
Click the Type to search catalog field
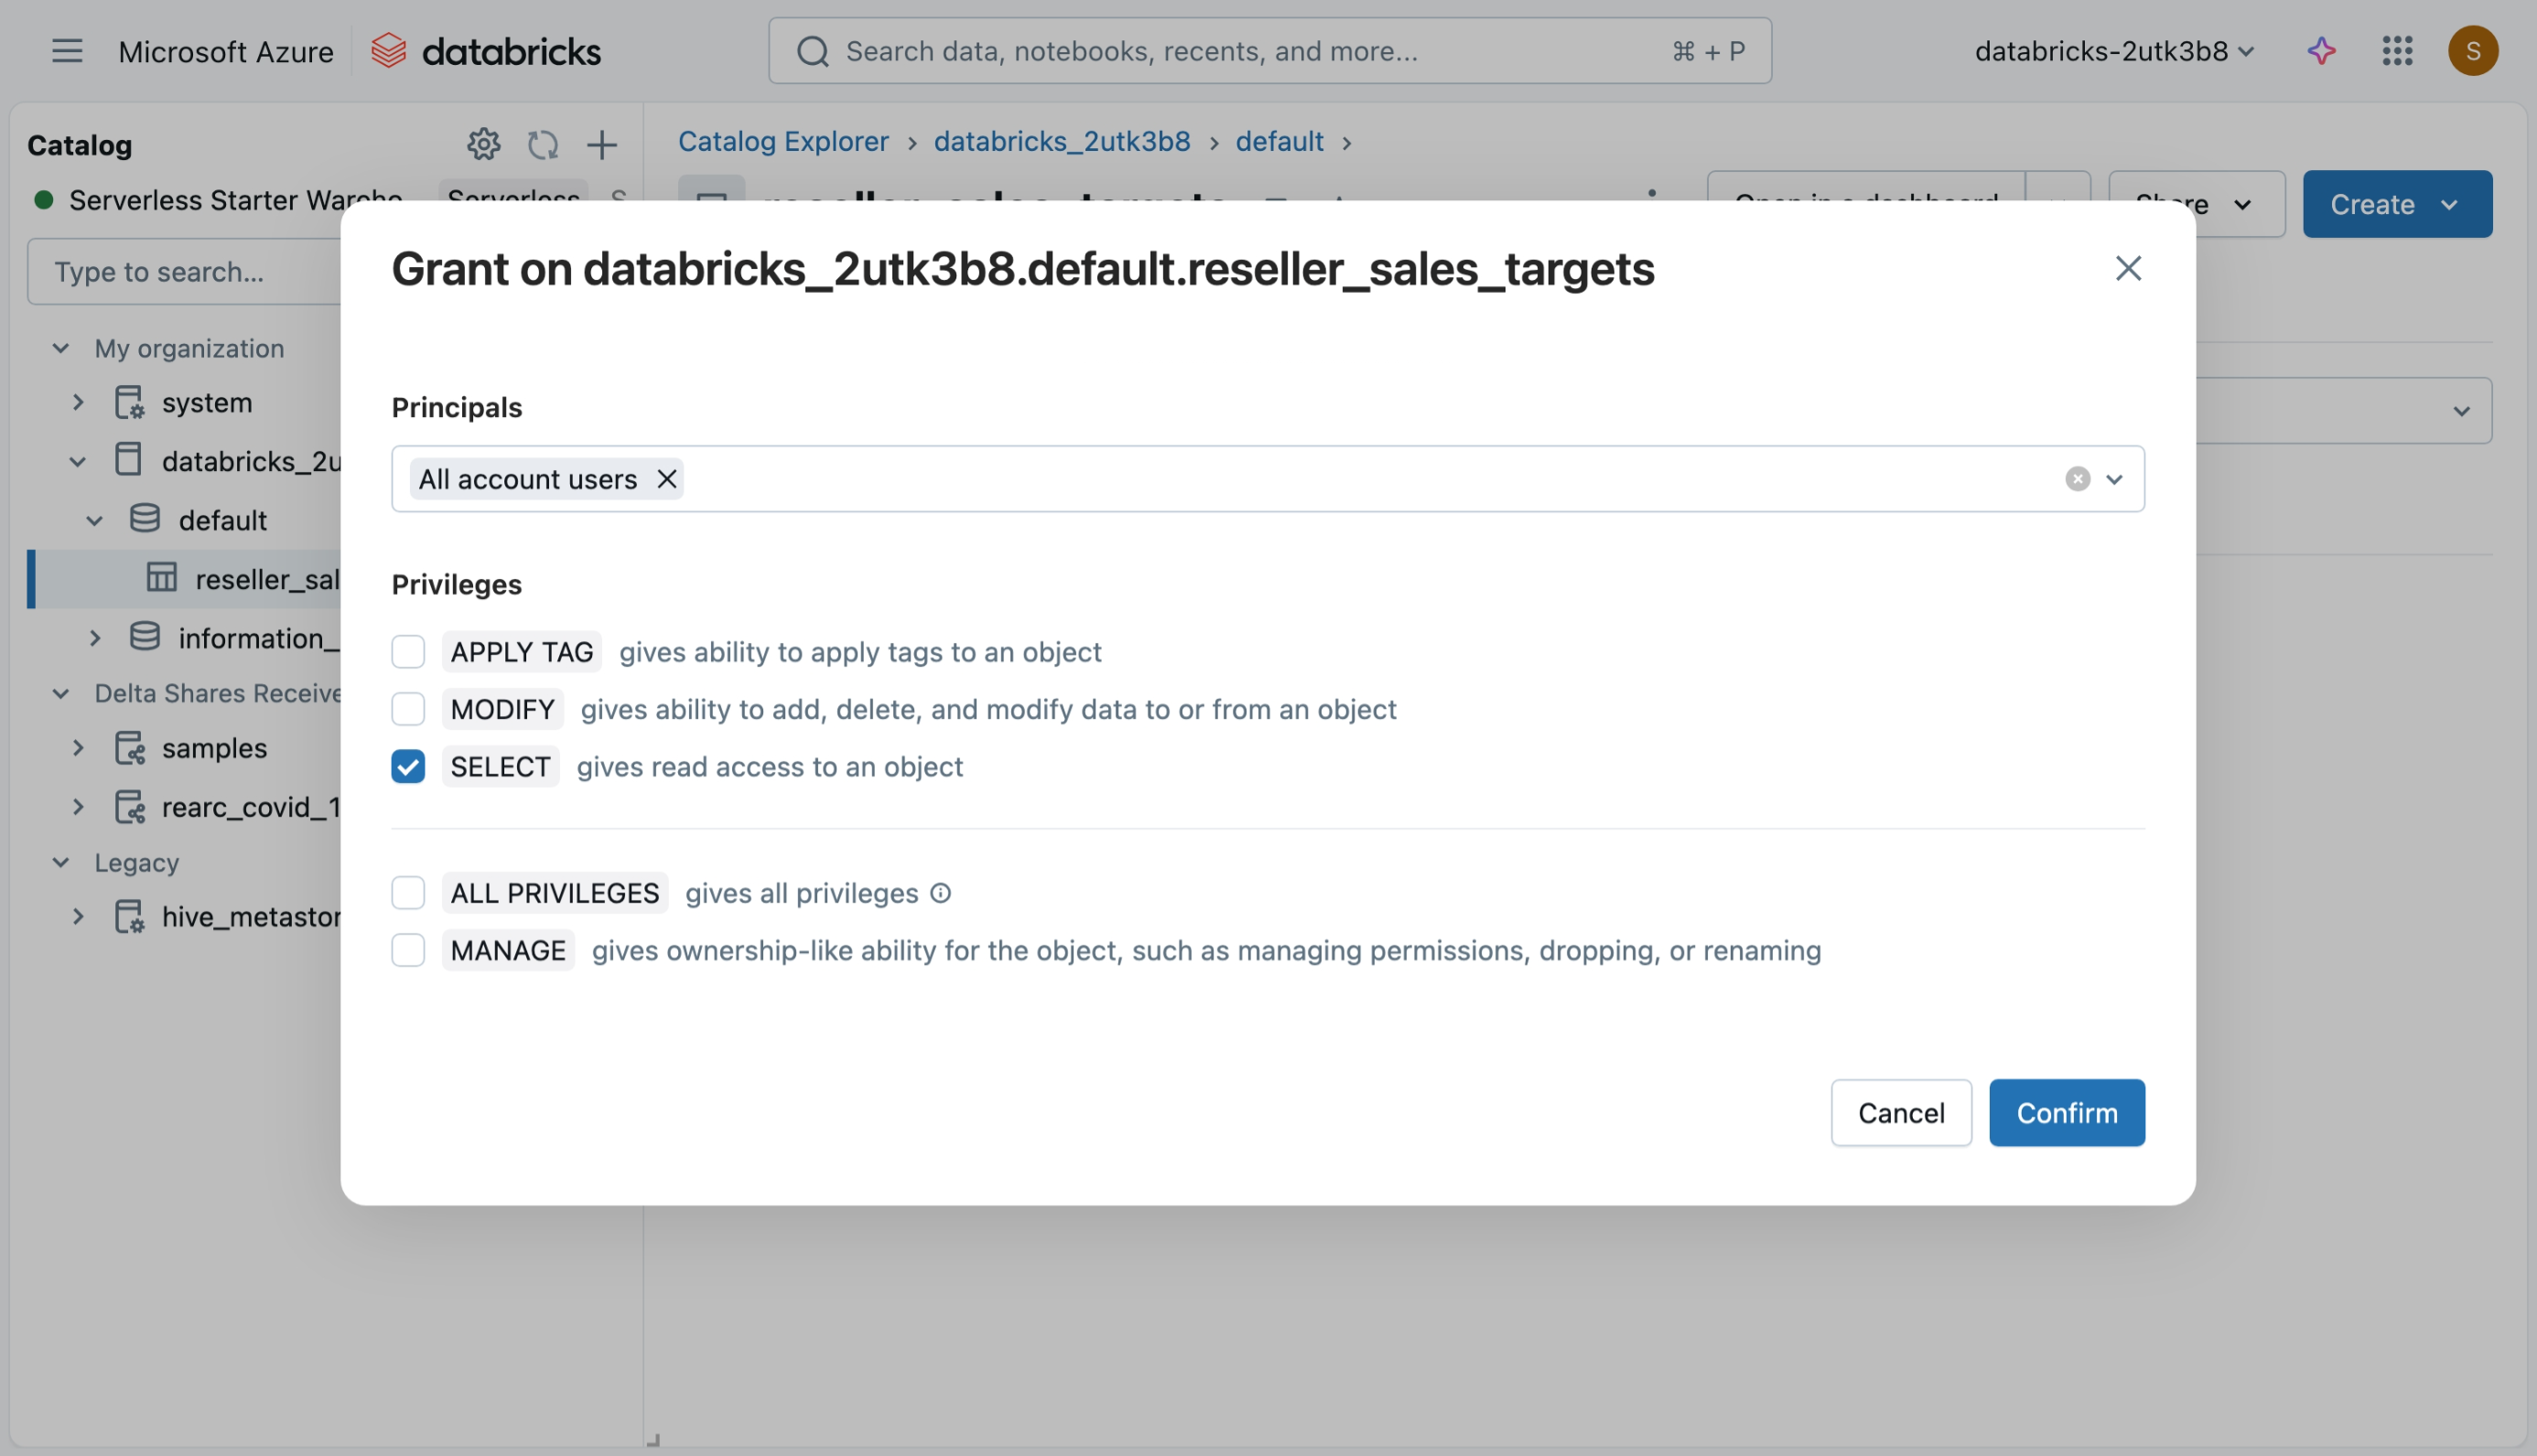click(185, 271)
